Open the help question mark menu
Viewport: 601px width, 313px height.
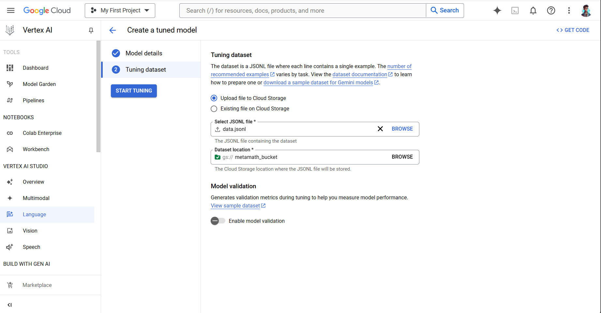pos(551,10)
